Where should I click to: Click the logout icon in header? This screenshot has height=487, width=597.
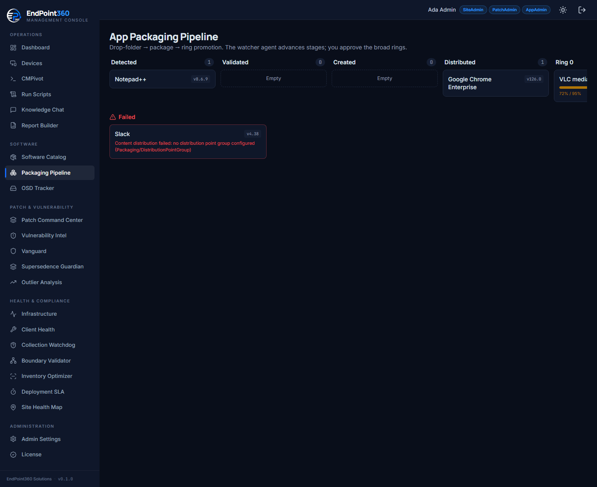(582, 10)
